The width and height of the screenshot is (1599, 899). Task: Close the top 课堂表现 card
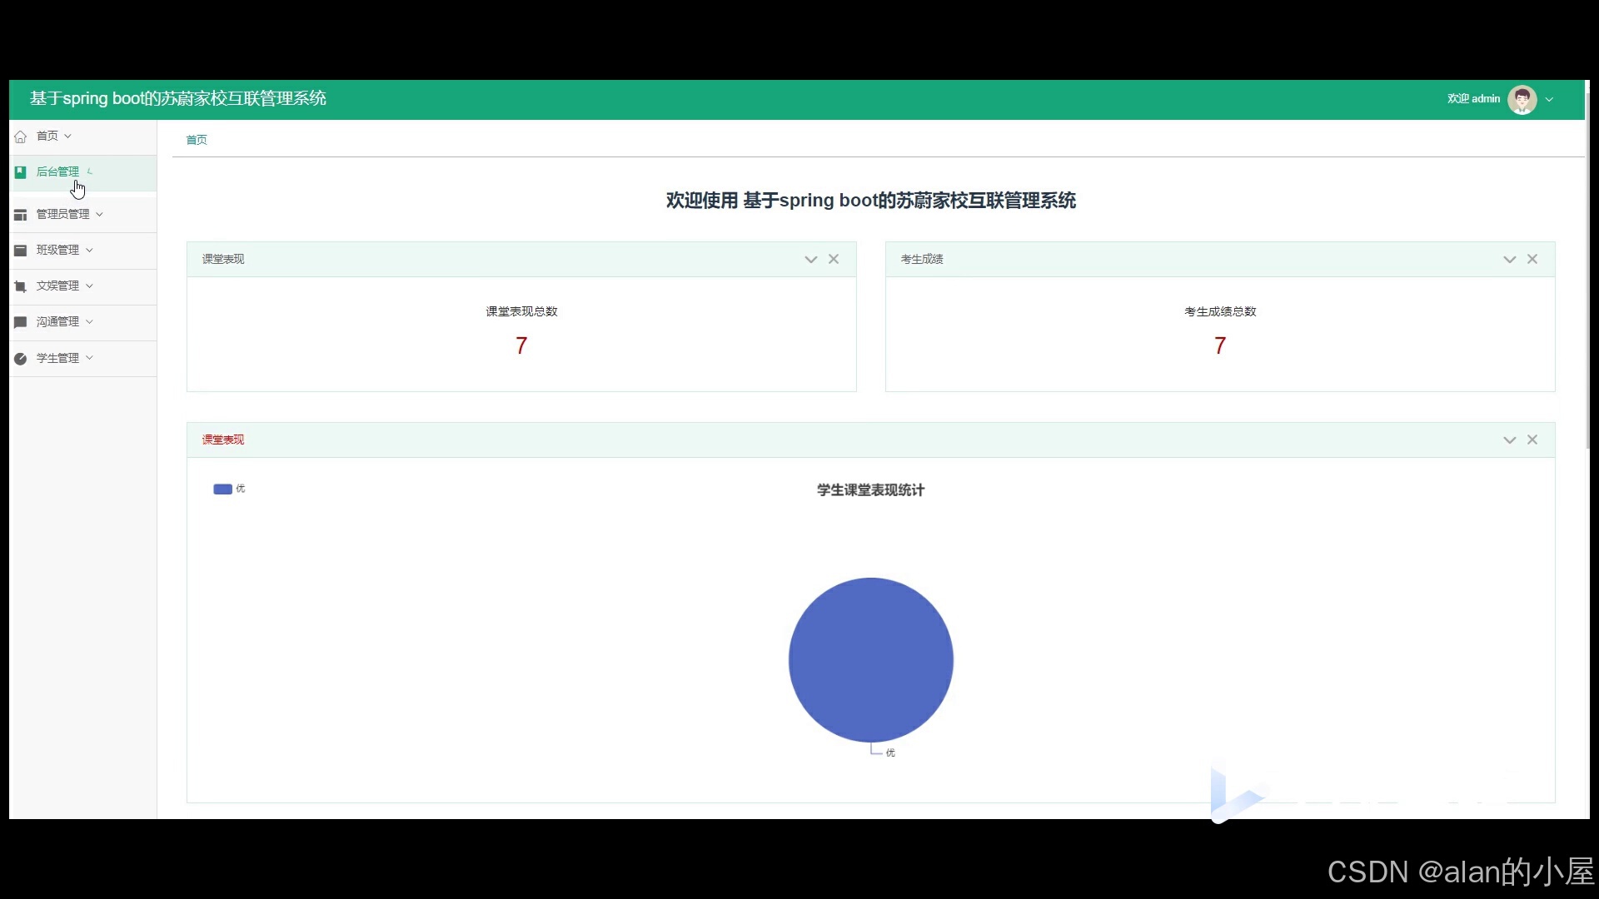[x=834, y=260]
